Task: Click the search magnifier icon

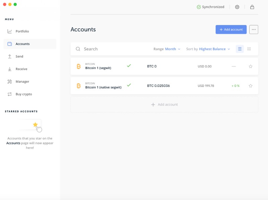Action: point(78,49)
